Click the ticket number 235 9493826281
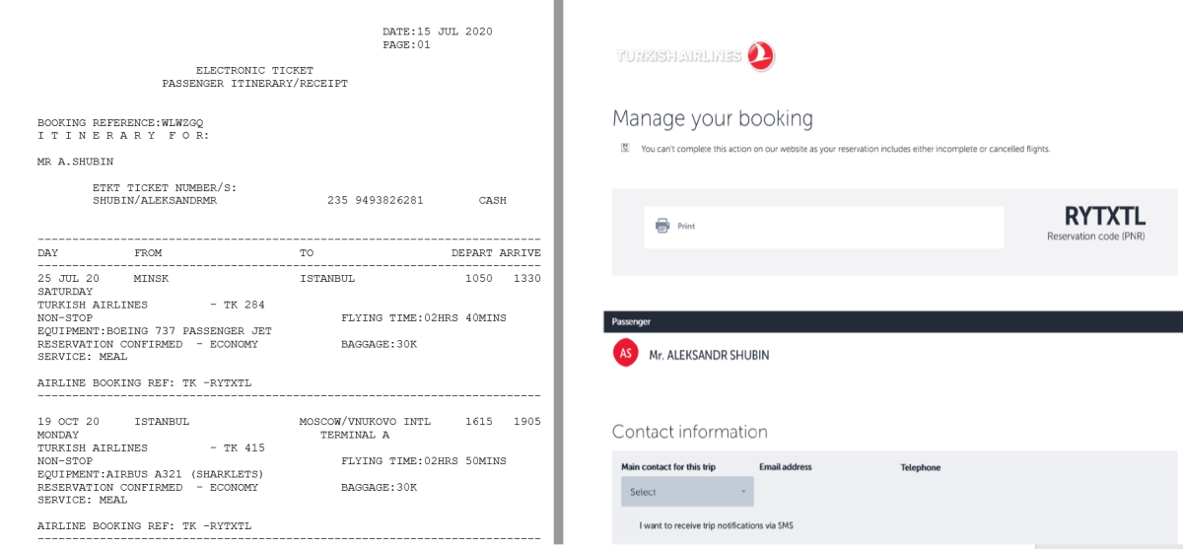 click(x=375, y=200)
